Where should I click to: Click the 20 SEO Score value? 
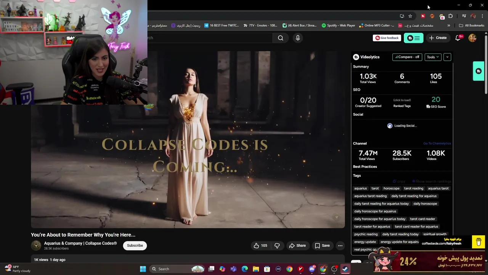(436, 100)
